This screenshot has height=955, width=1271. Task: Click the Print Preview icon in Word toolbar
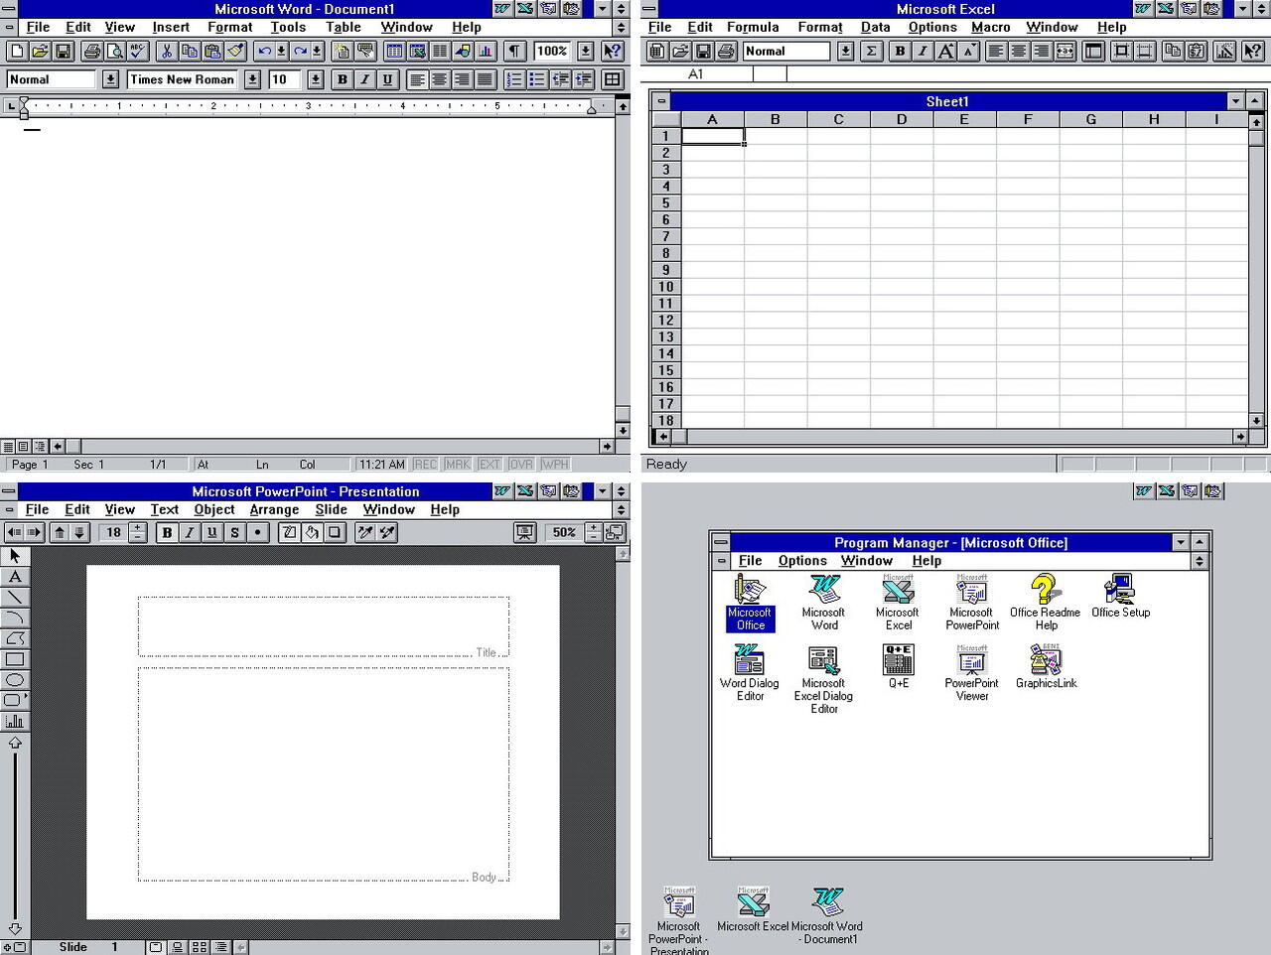click(x=115, y=51)
